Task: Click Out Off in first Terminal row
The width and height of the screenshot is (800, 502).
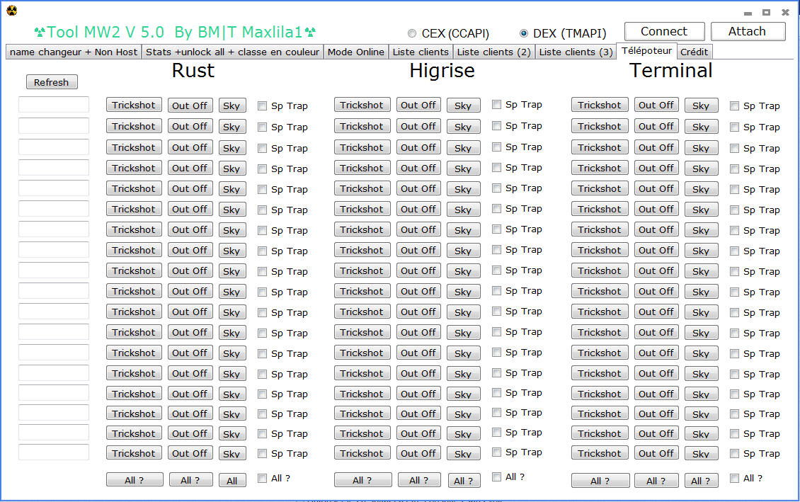Action: point(656,105)
